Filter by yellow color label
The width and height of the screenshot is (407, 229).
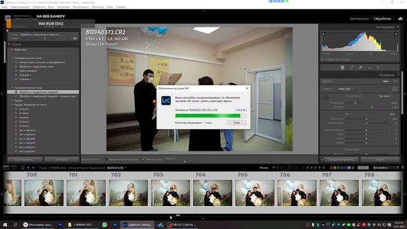pyautogui.click(x=335, y=168)
